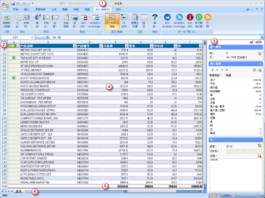Click the Generate Report button

[66, 21]
